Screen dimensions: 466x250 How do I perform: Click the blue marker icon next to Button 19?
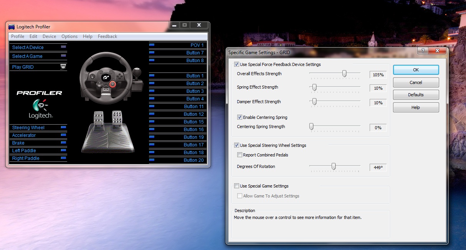tap(152, 137)
